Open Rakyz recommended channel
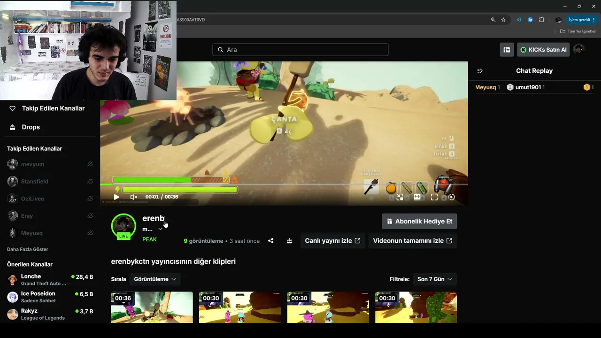Image resolution: width=601 pixels, height=338 pixels. (50, 315)
